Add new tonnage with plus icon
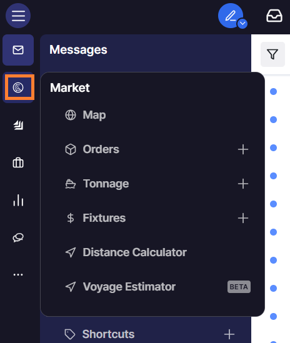Screen dimensions: 290x343 pos(243,184)
